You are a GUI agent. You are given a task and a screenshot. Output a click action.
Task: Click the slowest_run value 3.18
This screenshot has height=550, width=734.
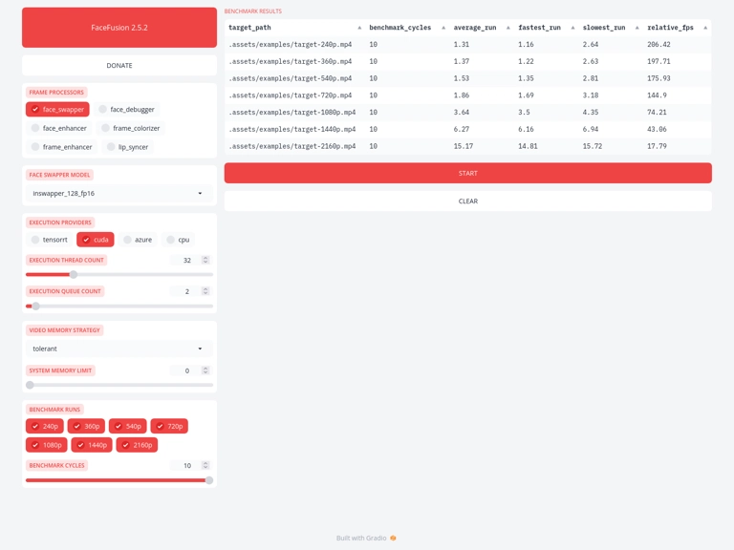coord(591,95)
